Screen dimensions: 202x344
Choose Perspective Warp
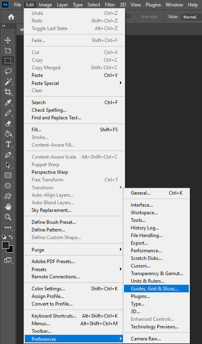tap(74, 172)
